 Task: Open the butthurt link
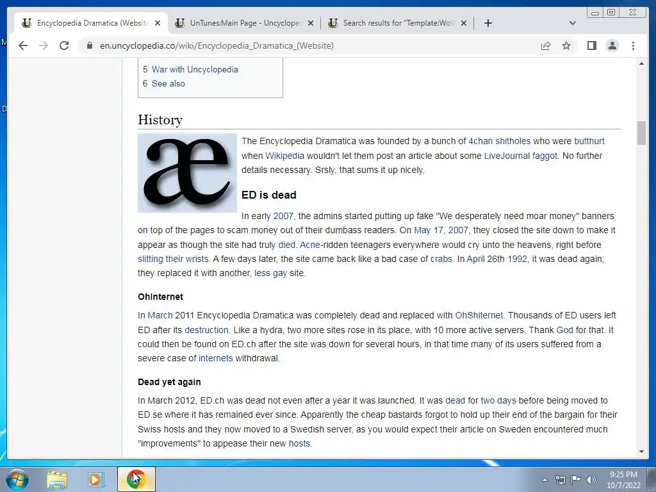click(589, 141)
